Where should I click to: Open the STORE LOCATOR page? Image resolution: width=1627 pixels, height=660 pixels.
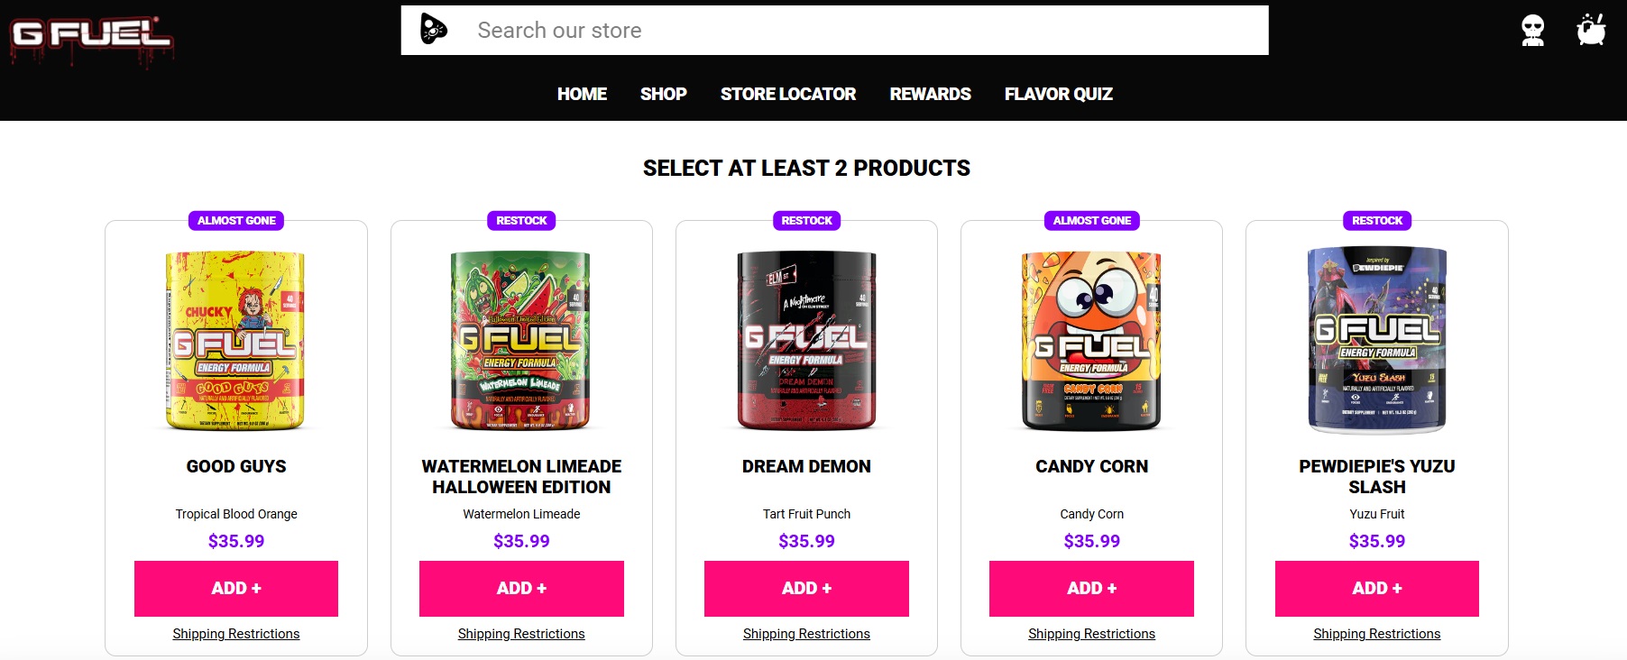pyautogui.click(x=787, y=94)
